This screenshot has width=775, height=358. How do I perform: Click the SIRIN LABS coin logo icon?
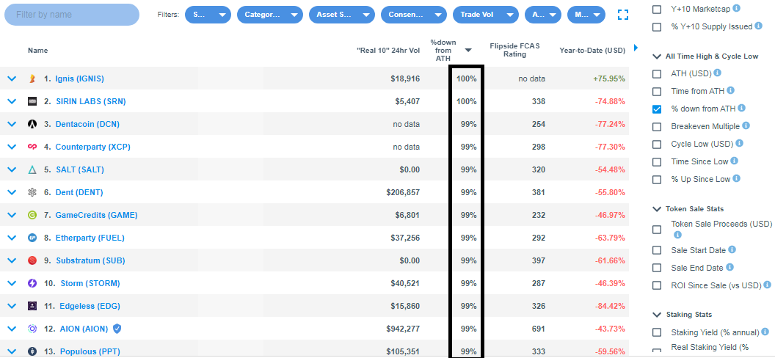32,101
